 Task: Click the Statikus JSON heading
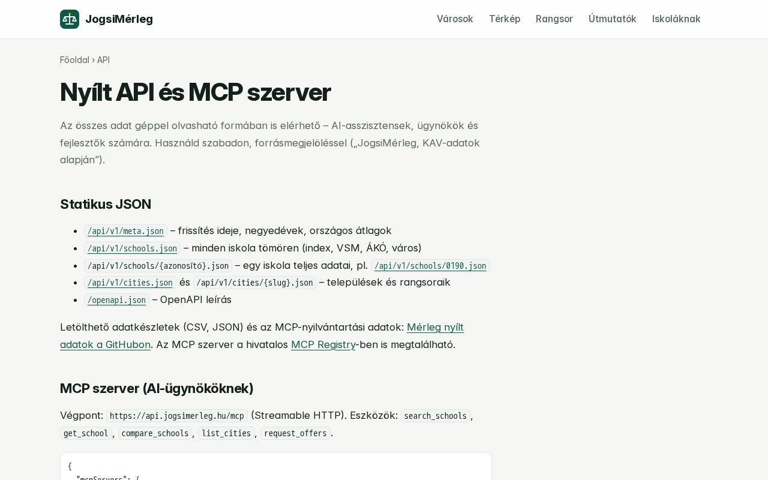coord(106,204)
